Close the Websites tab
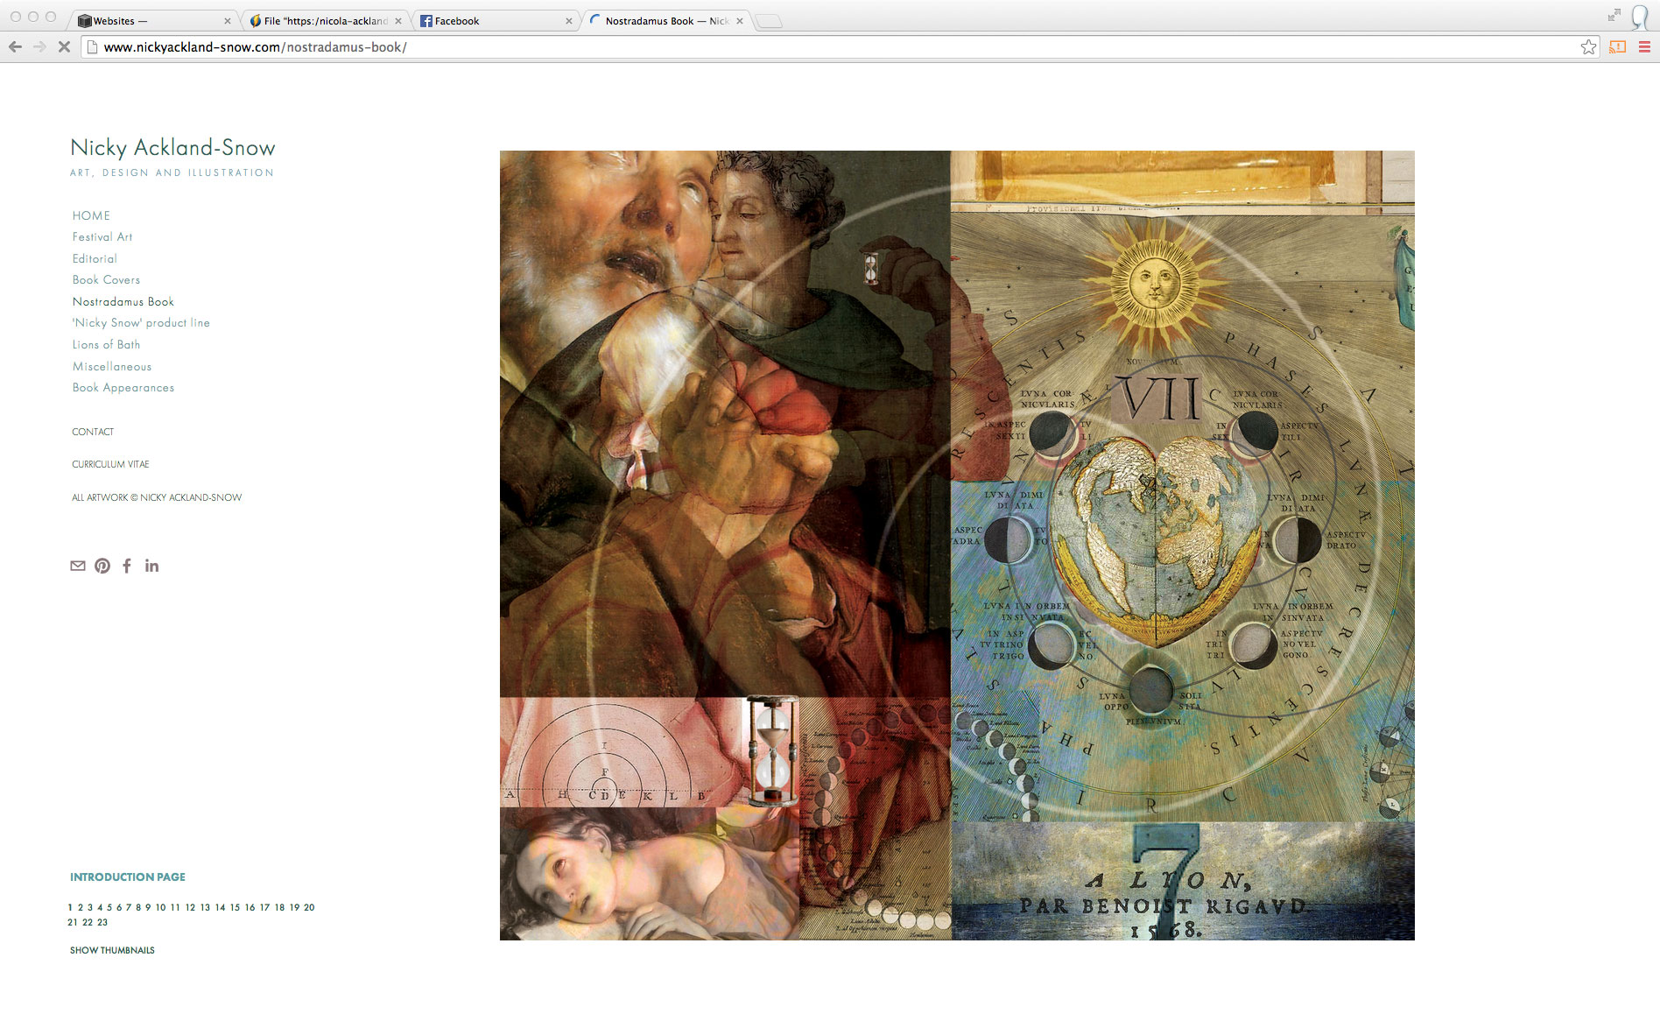Viewport: 1660px width, 1028px height. point(227,21)
